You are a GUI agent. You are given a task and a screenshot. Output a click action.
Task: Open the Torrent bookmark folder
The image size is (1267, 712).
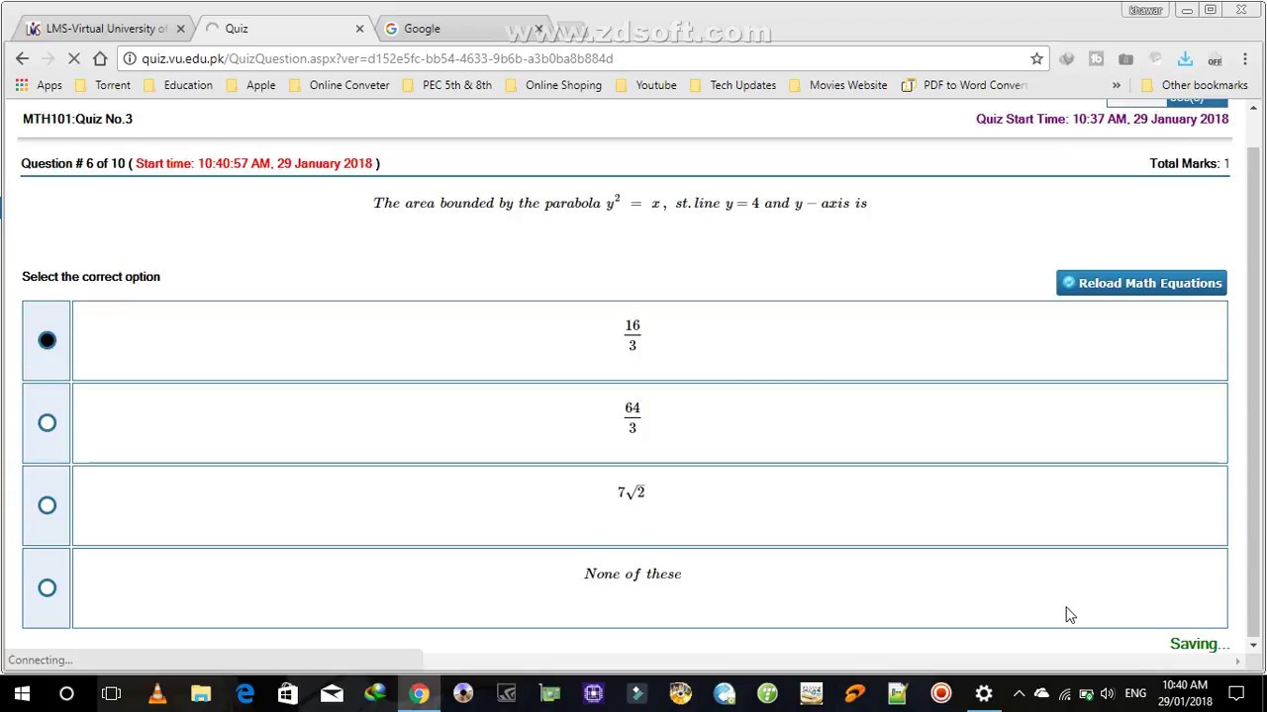click(x=103, y=85)
